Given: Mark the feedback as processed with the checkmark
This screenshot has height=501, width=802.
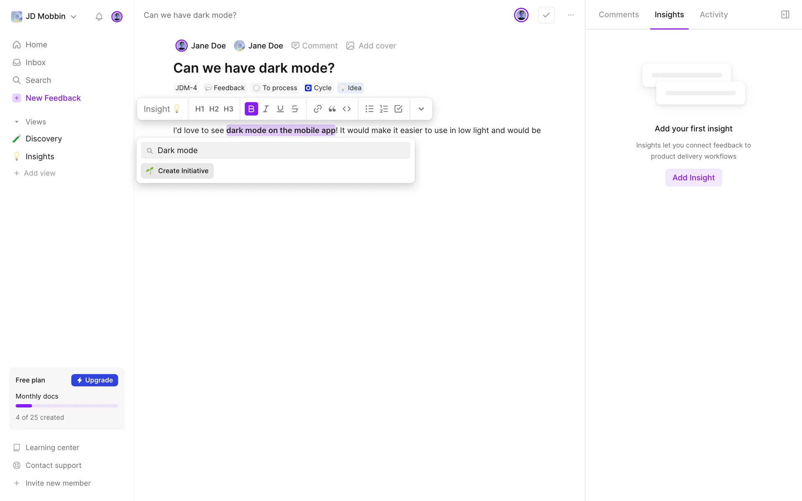Looking at the screenshot, I should pos(546,15).
